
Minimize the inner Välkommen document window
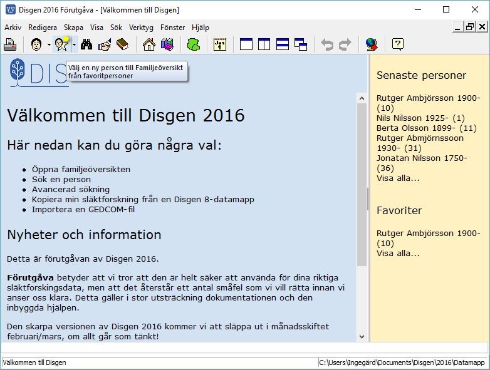pos(457,27)
